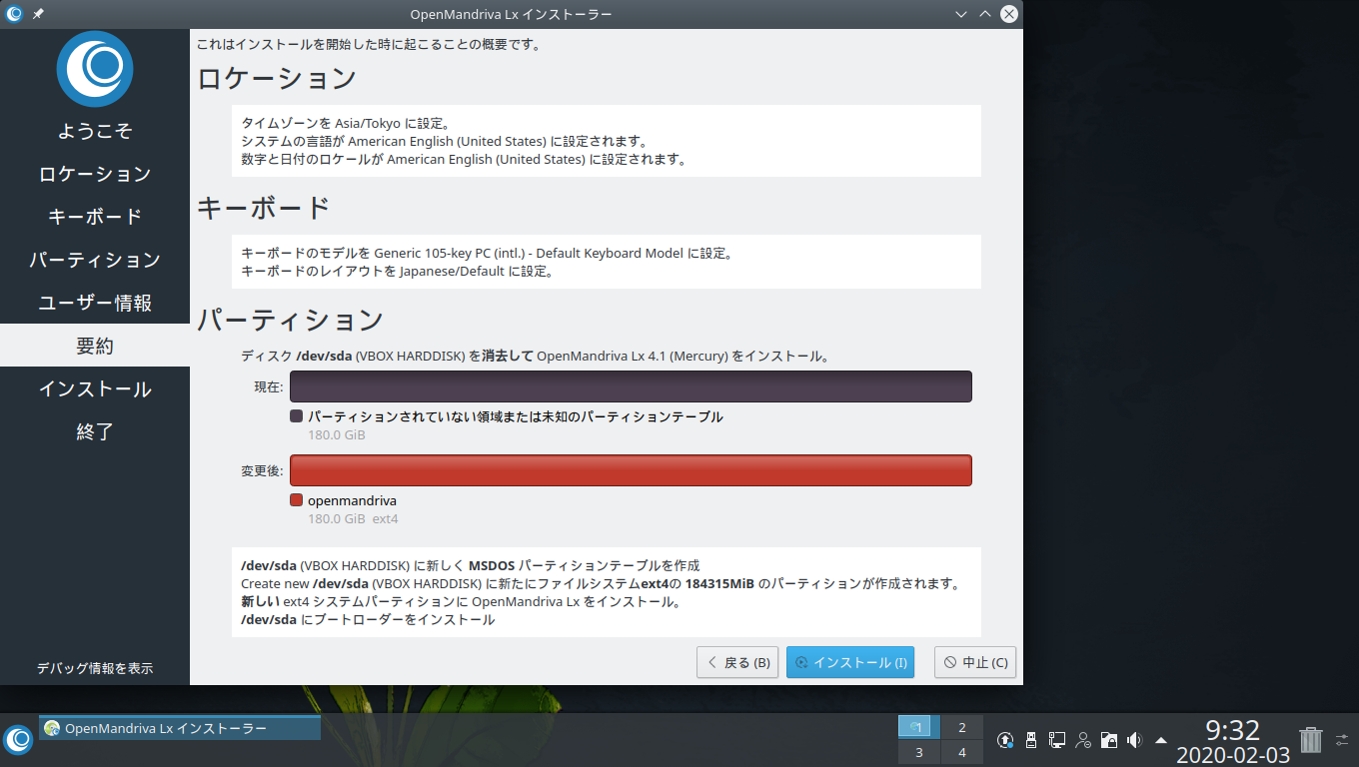Click the 中止 (C) cancel button

tap(975, 662)
